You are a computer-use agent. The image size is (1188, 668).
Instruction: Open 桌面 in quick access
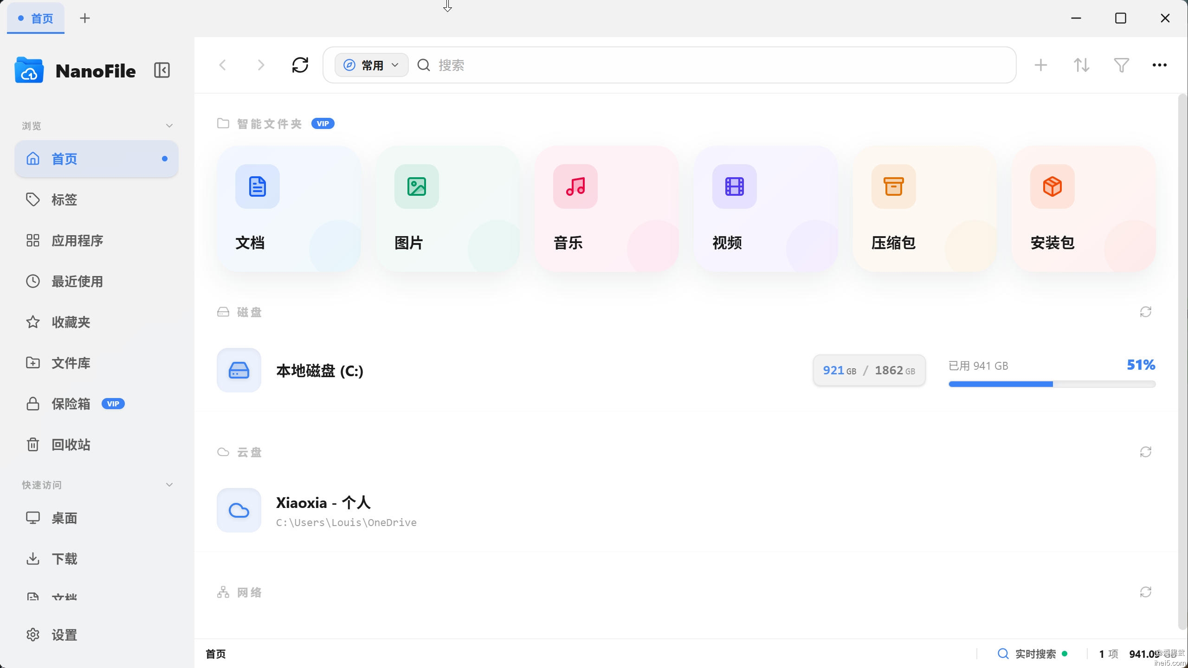pos(97,518)
